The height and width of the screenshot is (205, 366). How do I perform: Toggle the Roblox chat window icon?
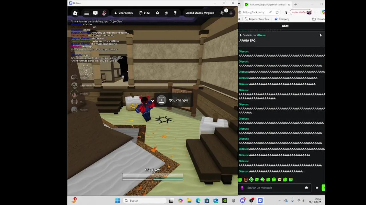click(95, 13)
